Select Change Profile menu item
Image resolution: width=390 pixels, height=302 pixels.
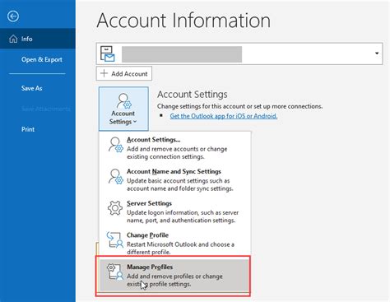[174, 244]
